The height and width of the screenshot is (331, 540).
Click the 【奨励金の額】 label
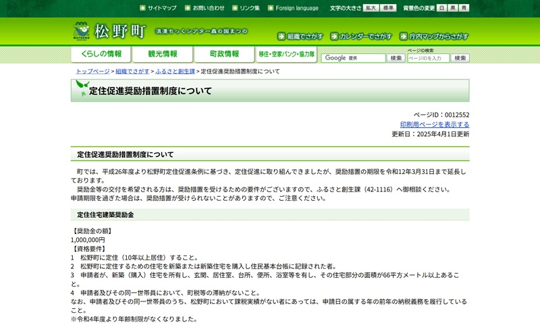tap(92, 231)
